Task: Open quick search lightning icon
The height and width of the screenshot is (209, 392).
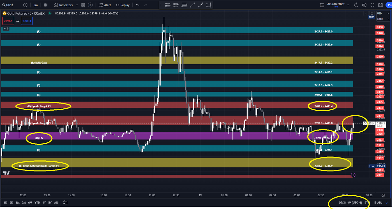Action: point(356,5)
